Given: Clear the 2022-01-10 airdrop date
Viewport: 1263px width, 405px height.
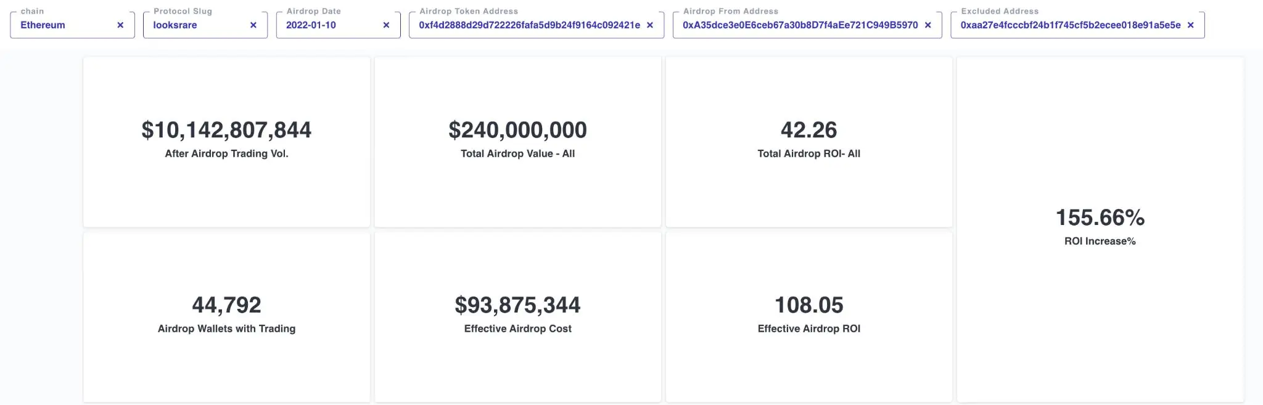Looking at the screenshot, I should coord(386,25).
